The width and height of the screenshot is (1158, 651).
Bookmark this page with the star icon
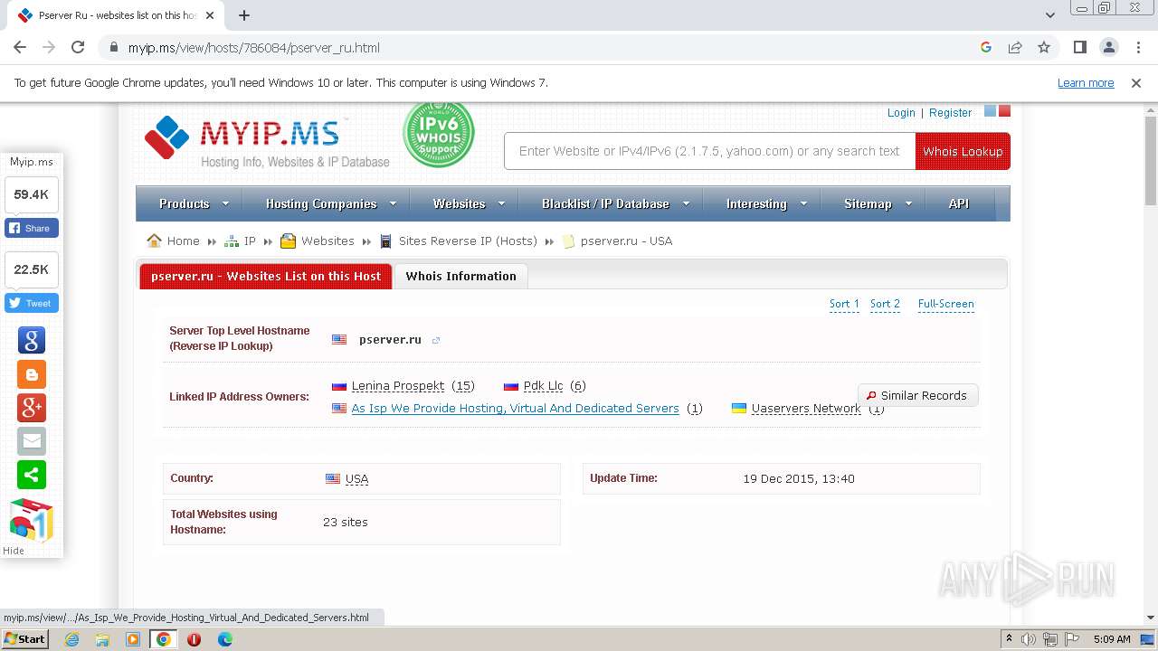(x=1044, y=48)
